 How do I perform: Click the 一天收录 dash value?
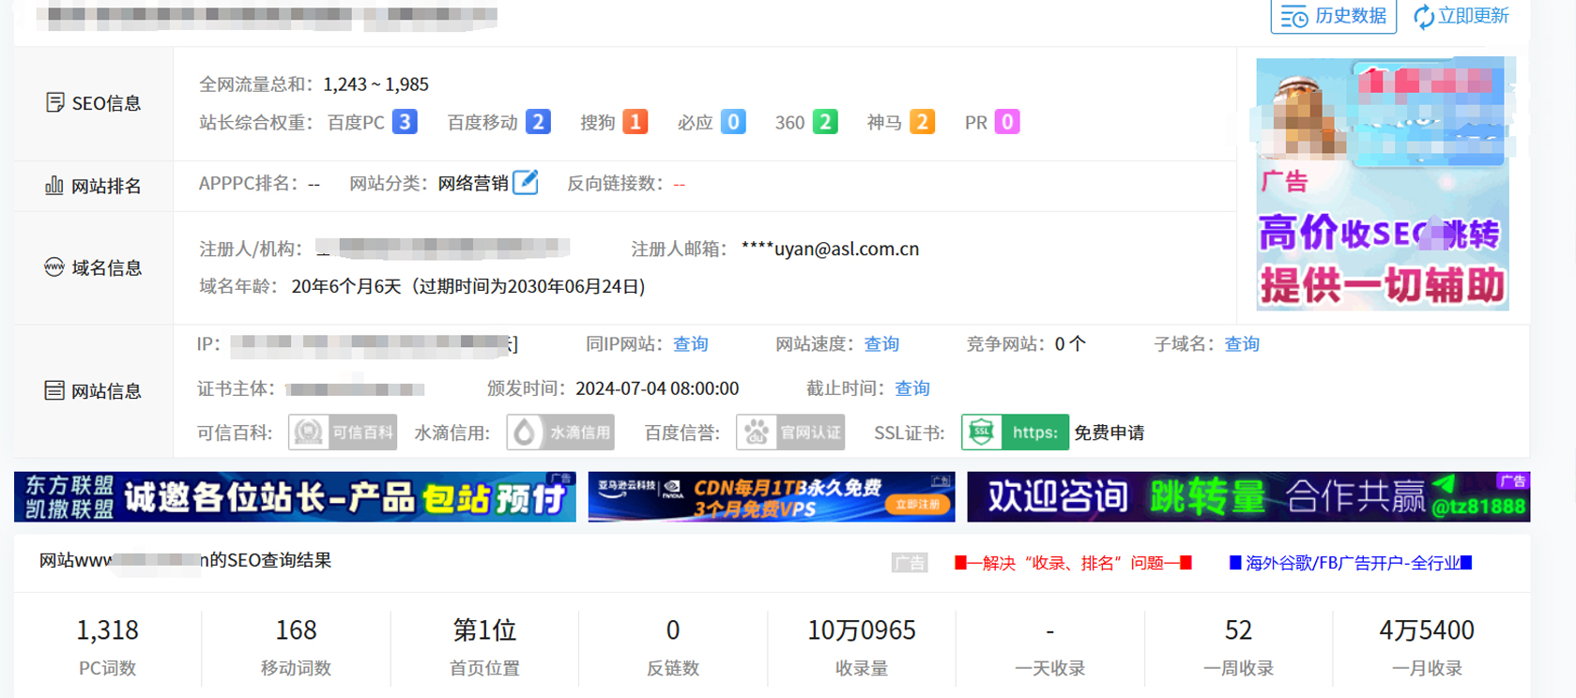1050,630
